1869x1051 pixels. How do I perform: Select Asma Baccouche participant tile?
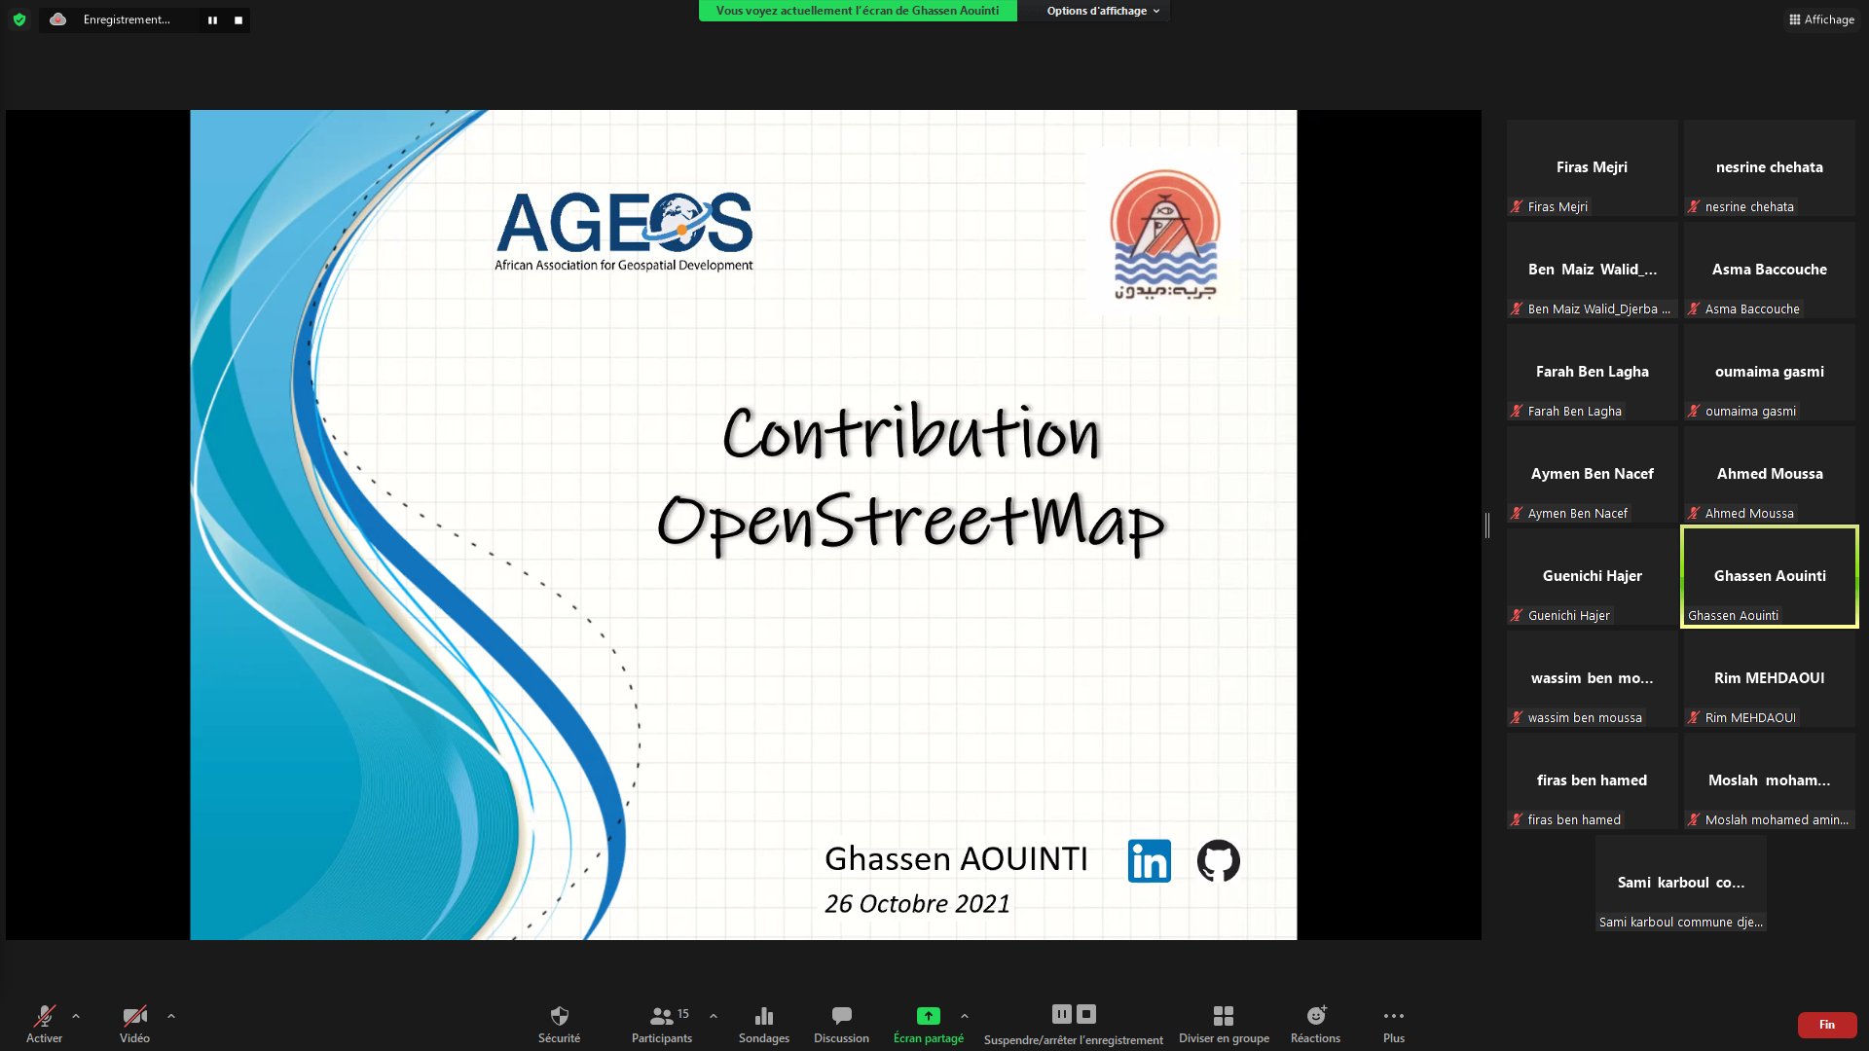[x=1770, y=270]
